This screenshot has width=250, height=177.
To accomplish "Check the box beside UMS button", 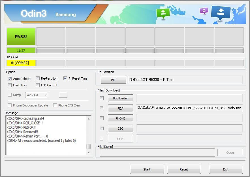I will (x=101, y=139).
